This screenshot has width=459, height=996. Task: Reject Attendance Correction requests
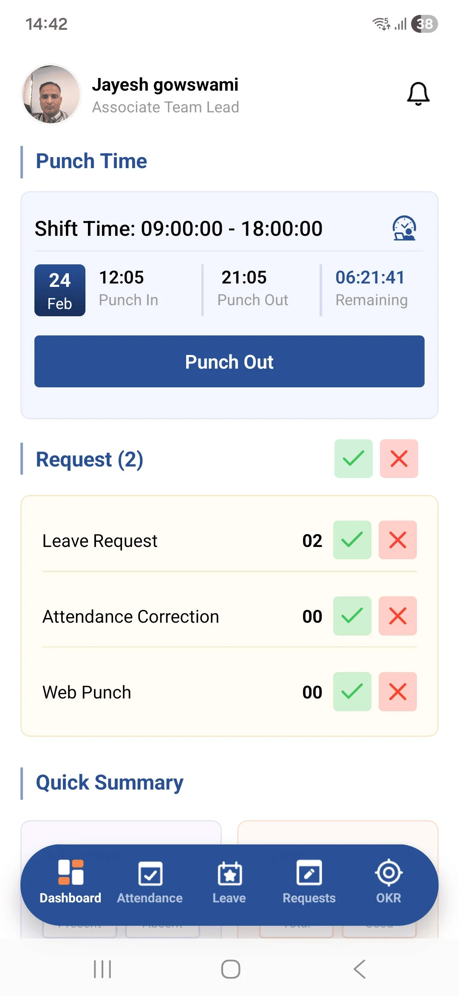[397, 615]
